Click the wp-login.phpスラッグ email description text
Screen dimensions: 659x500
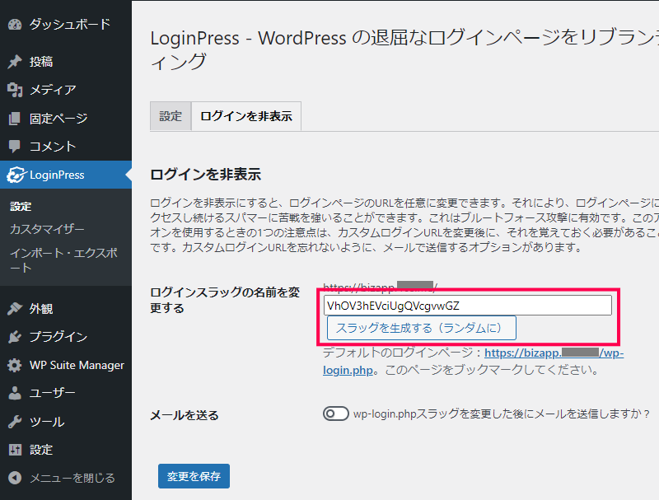(502, 414)
